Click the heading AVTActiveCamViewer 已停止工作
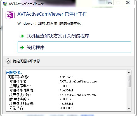This screenshot has height=116, width=137. click(52, 14)
